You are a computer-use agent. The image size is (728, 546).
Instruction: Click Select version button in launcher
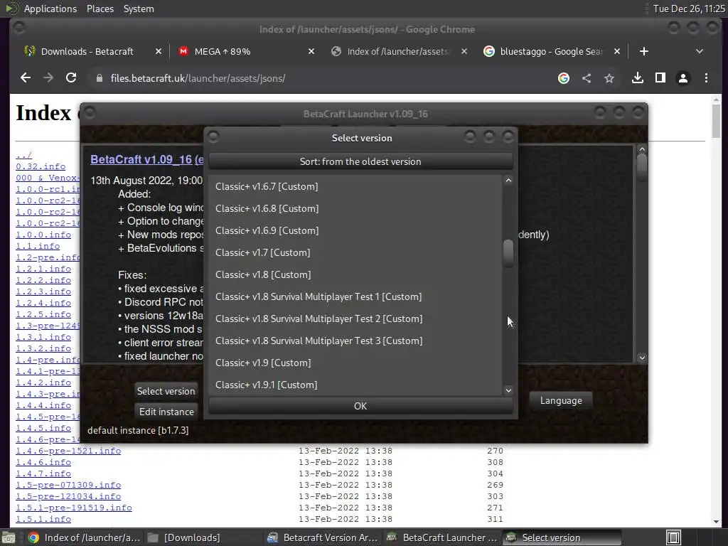click(166, 391)
